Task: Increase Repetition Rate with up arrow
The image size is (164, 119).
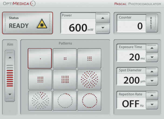Action: [x=152, y=95]
